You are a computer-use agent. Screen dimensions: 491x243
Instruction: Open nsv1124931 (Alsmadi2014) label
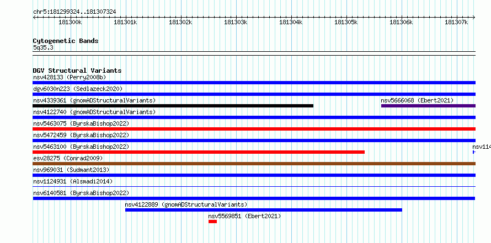73,181
